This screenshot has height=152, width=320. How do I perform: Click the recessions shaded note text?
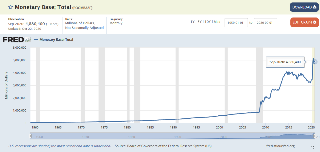pos(60,146)
